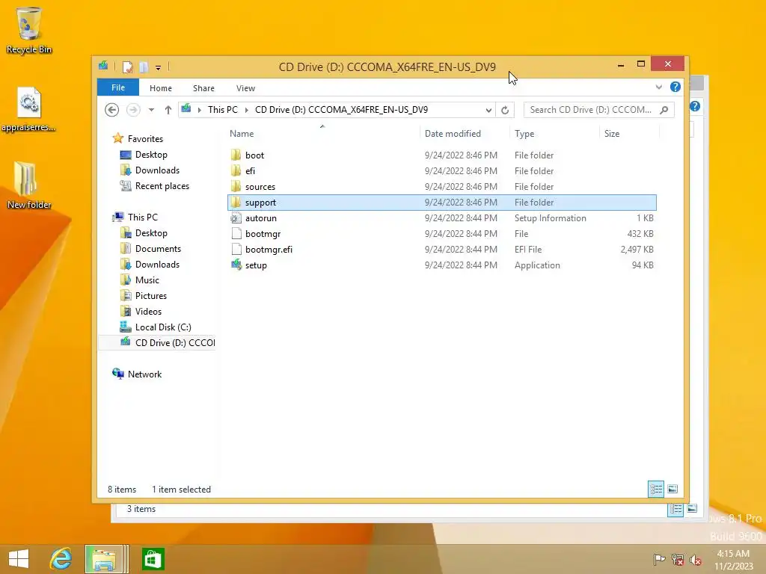Click the CD Drive segment in address bar
The height and width of the screenshot is (574, 766).
[341, 110]
